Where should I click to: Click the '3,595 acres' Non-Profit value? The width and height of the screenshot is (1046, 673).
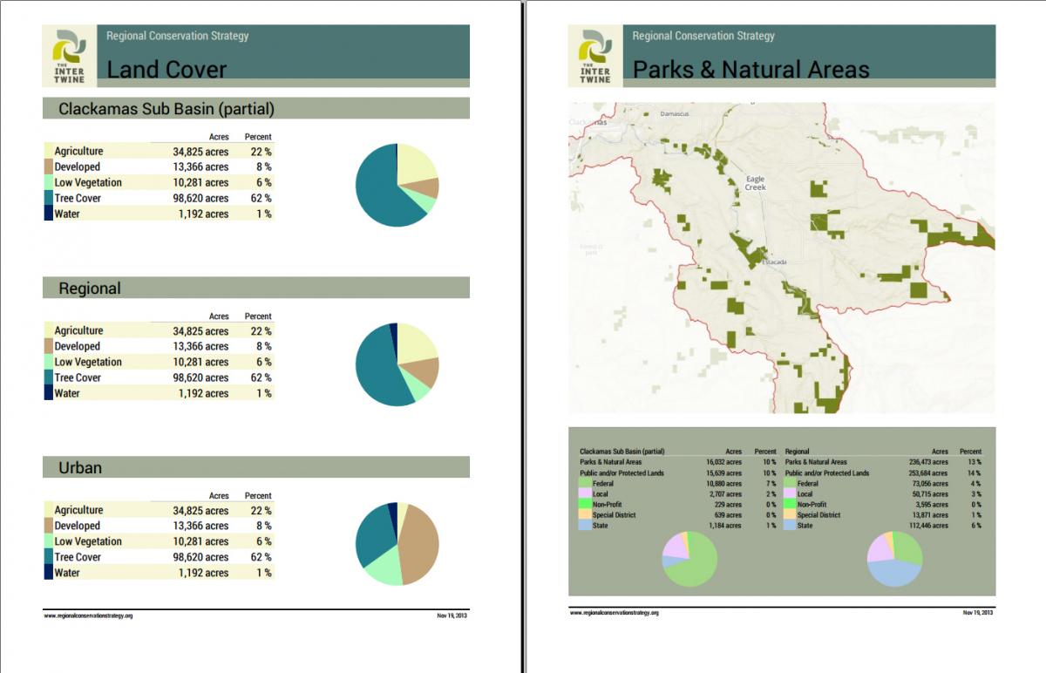pyautogui.click(x=931, y=504)
